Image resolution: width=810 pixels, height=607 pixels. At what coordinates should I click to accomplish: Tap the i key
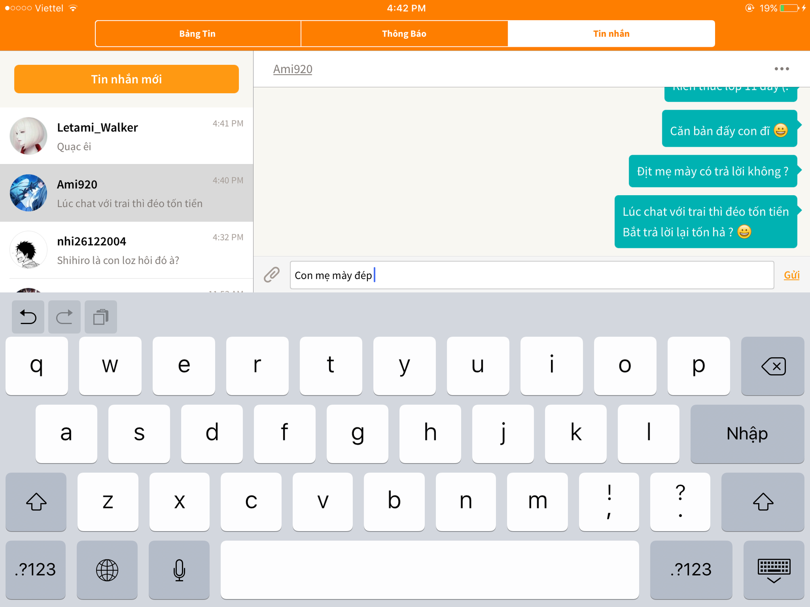552,366
